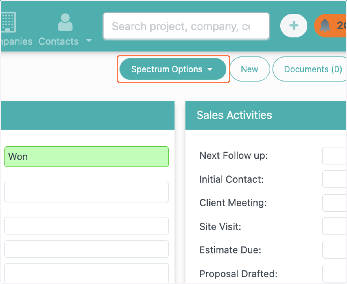
Task: Click the Next Follow up date field
Action: click(335, 156)
